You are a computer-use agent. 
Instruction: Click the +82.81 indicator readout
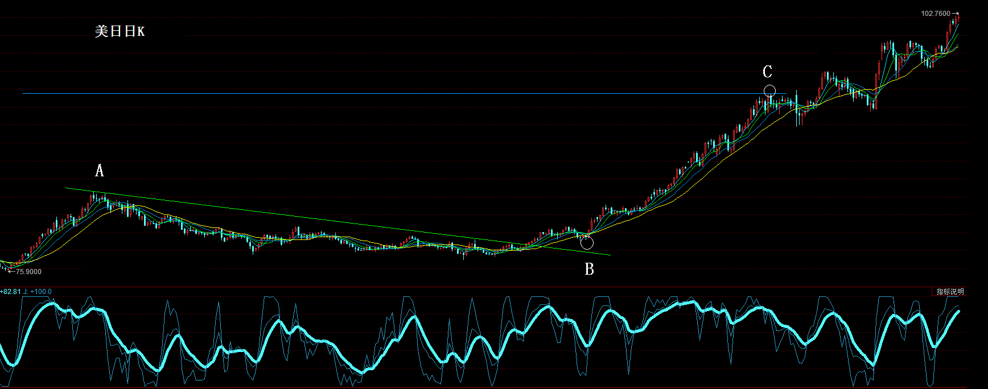coord(10,292)
